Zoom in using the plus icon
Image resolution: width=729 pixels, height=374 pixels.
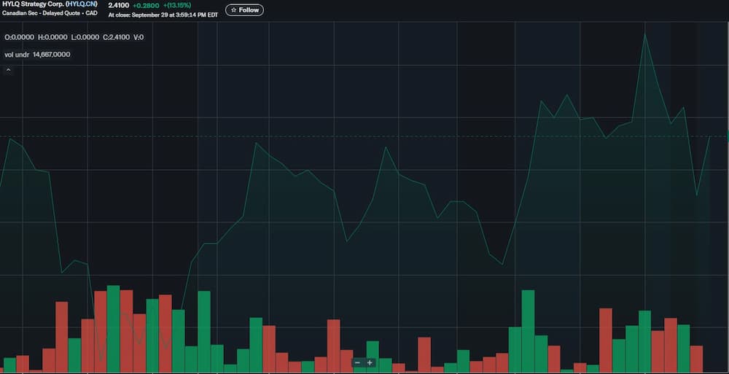pos(370,362)
